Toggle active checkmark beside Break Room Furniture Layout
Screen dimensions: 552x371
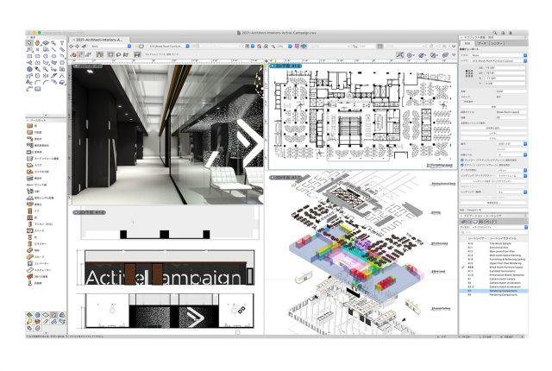(x=463, y=268)
